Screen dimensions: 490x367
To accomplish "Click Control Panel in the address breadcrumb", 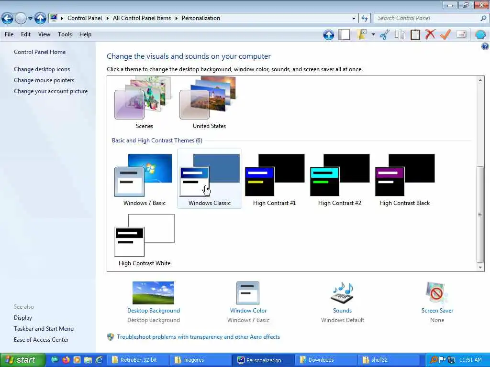I will click(85, 18).
